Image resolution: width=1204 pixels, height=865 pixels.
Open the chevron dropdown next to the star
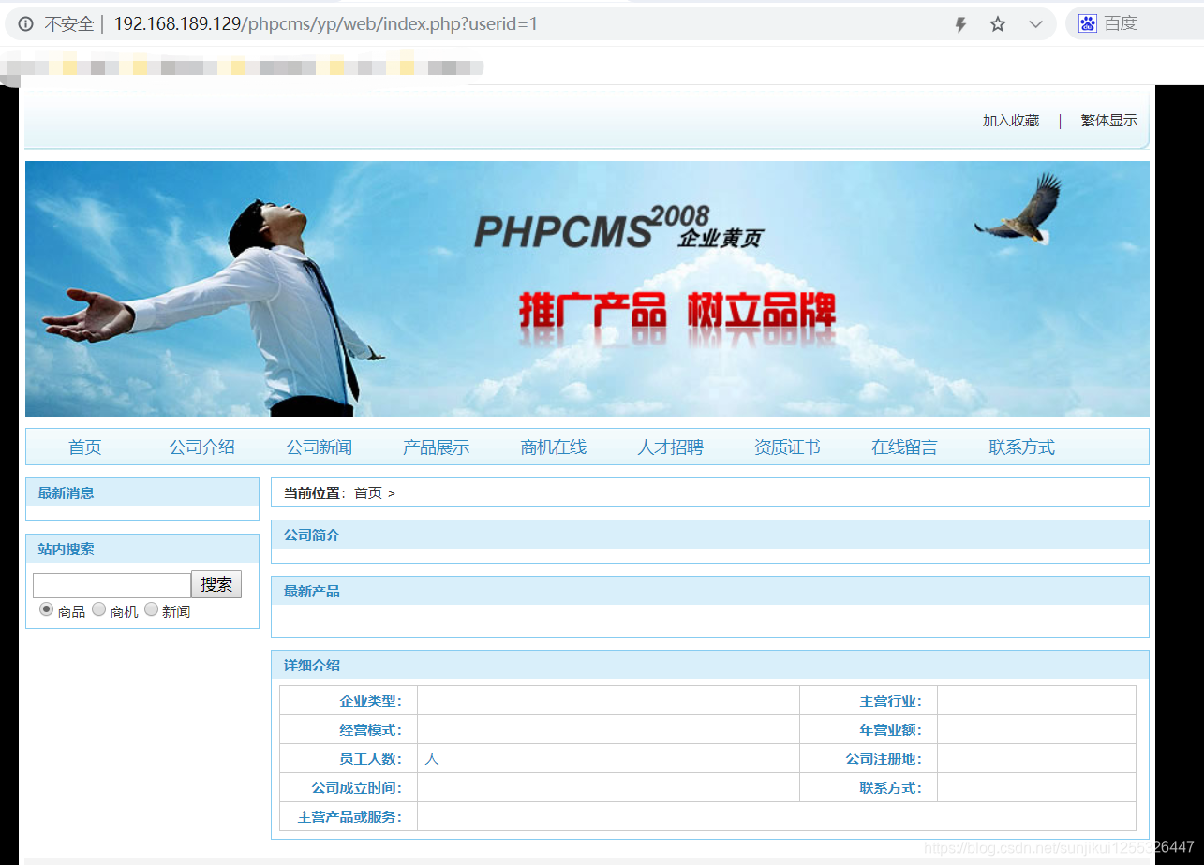coord(1034,24)
